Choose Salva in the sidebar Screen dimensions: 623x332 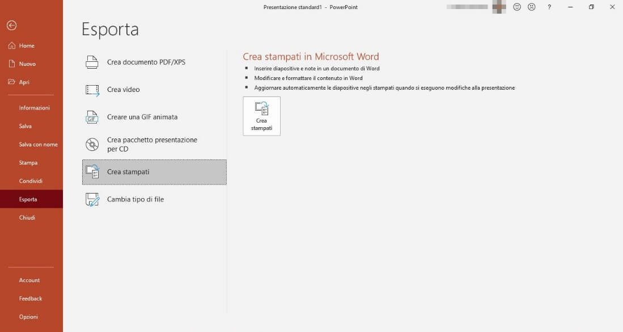[25, 126]
